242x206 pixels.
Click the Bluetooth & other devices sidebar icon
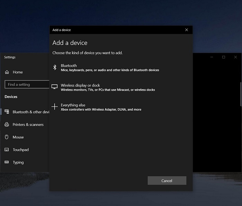coord(7,112)
